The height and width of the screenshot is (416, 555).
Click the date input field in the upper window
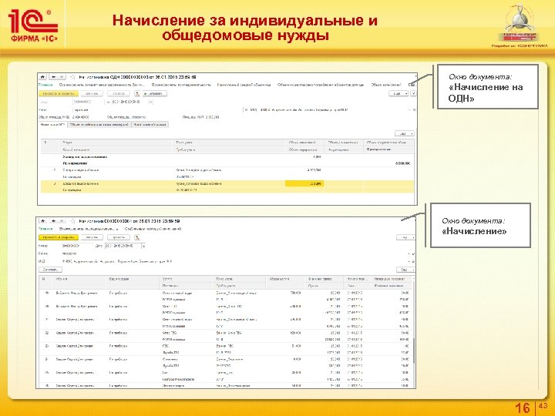(129, 102)
